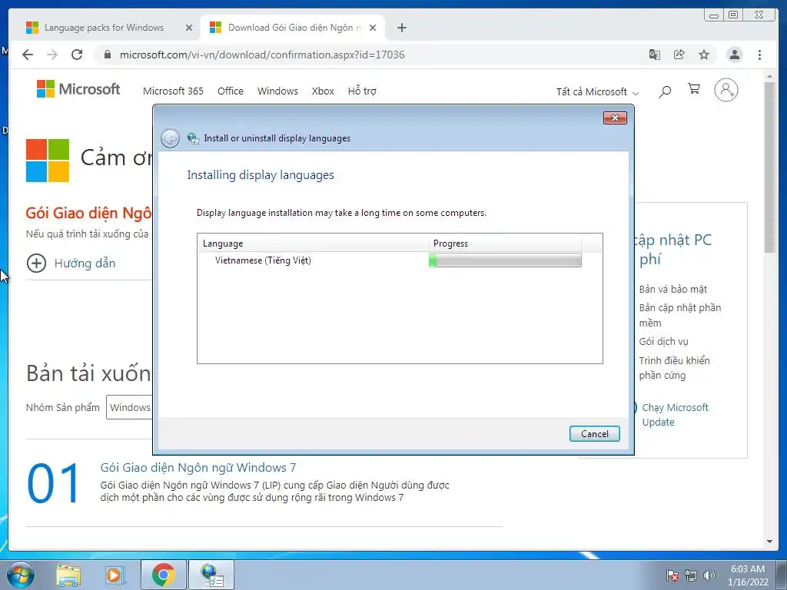Open the Nhóm Sản phẩm Windows dropdown
Image resolution: width=787 pixels, height=590 pixels.
[x=129, y=407]
